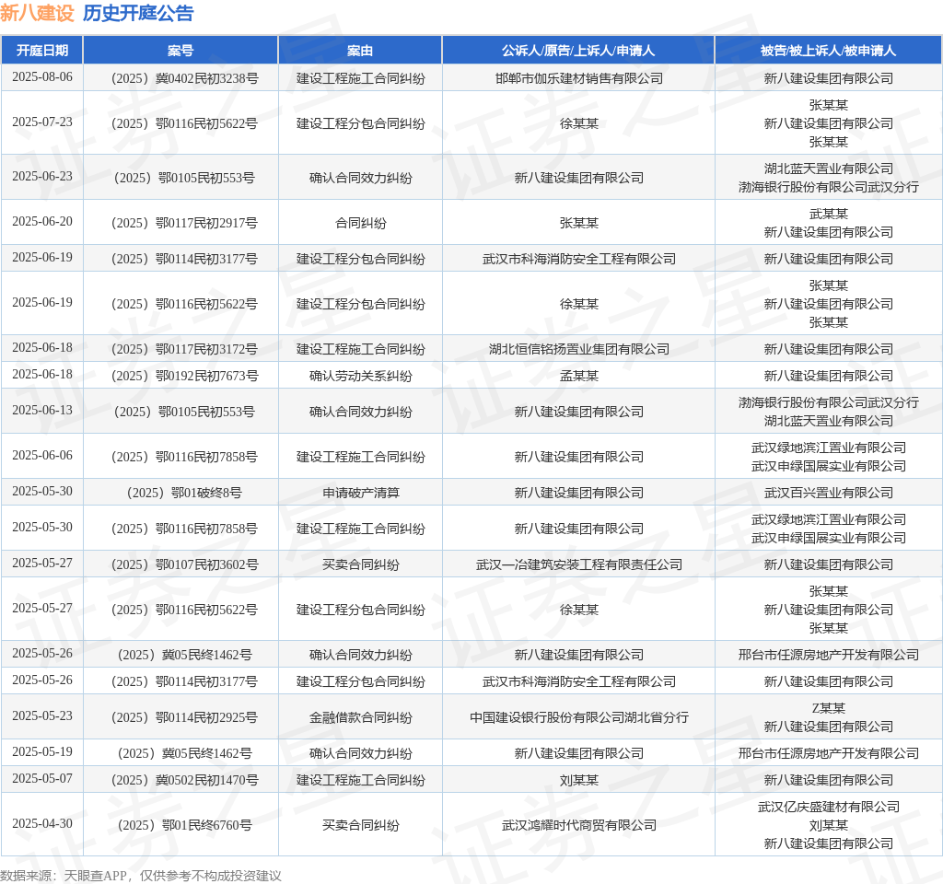943x884 pixels.
Task: Select the 开庭日期 column header
Action: click(42, 51)
